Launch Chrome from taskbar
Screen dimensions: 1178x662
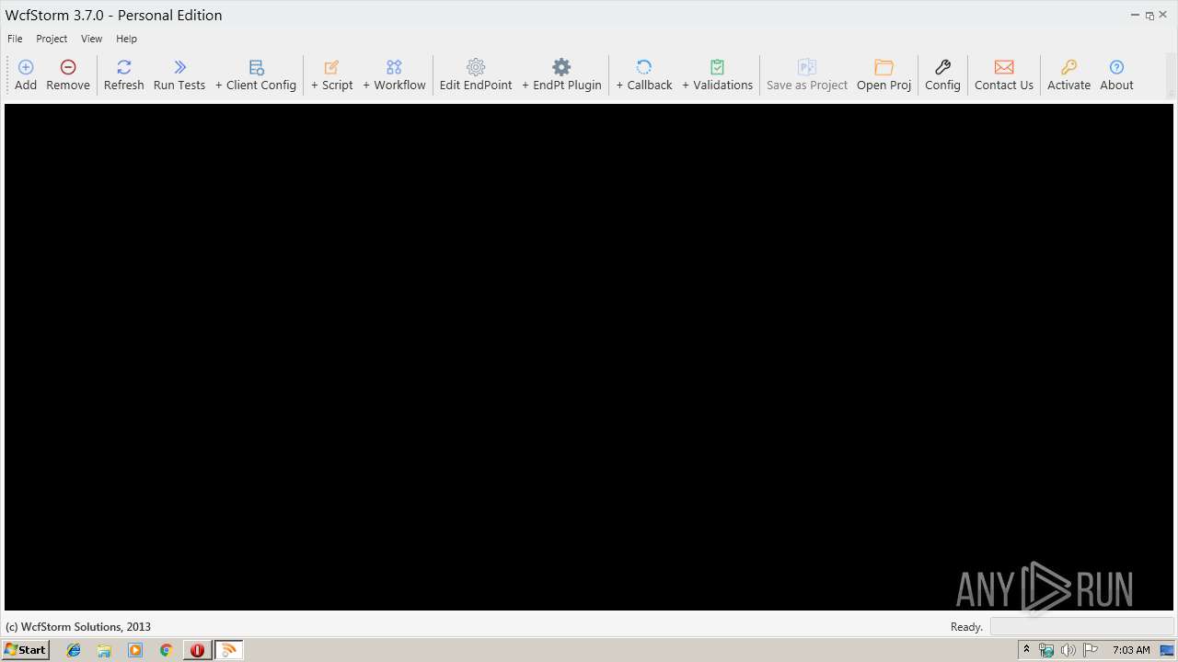pyautogui.click(x=166, y=650)
